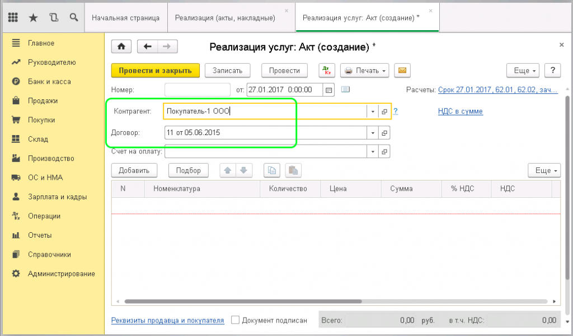
Task: Click the search magnifier icon
Action: coord(74,17)
